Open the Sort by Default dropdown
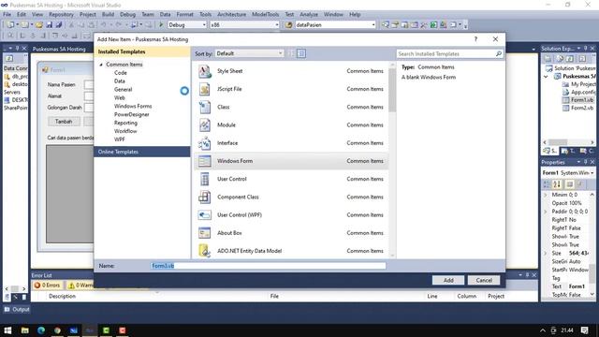599x337 pixels. click(x=250, y=53)
